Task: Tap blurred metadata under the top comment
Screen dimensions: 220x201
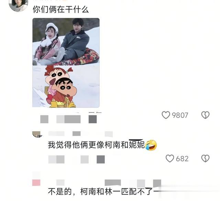Action: pyautogui.click(x=68, y=119)
